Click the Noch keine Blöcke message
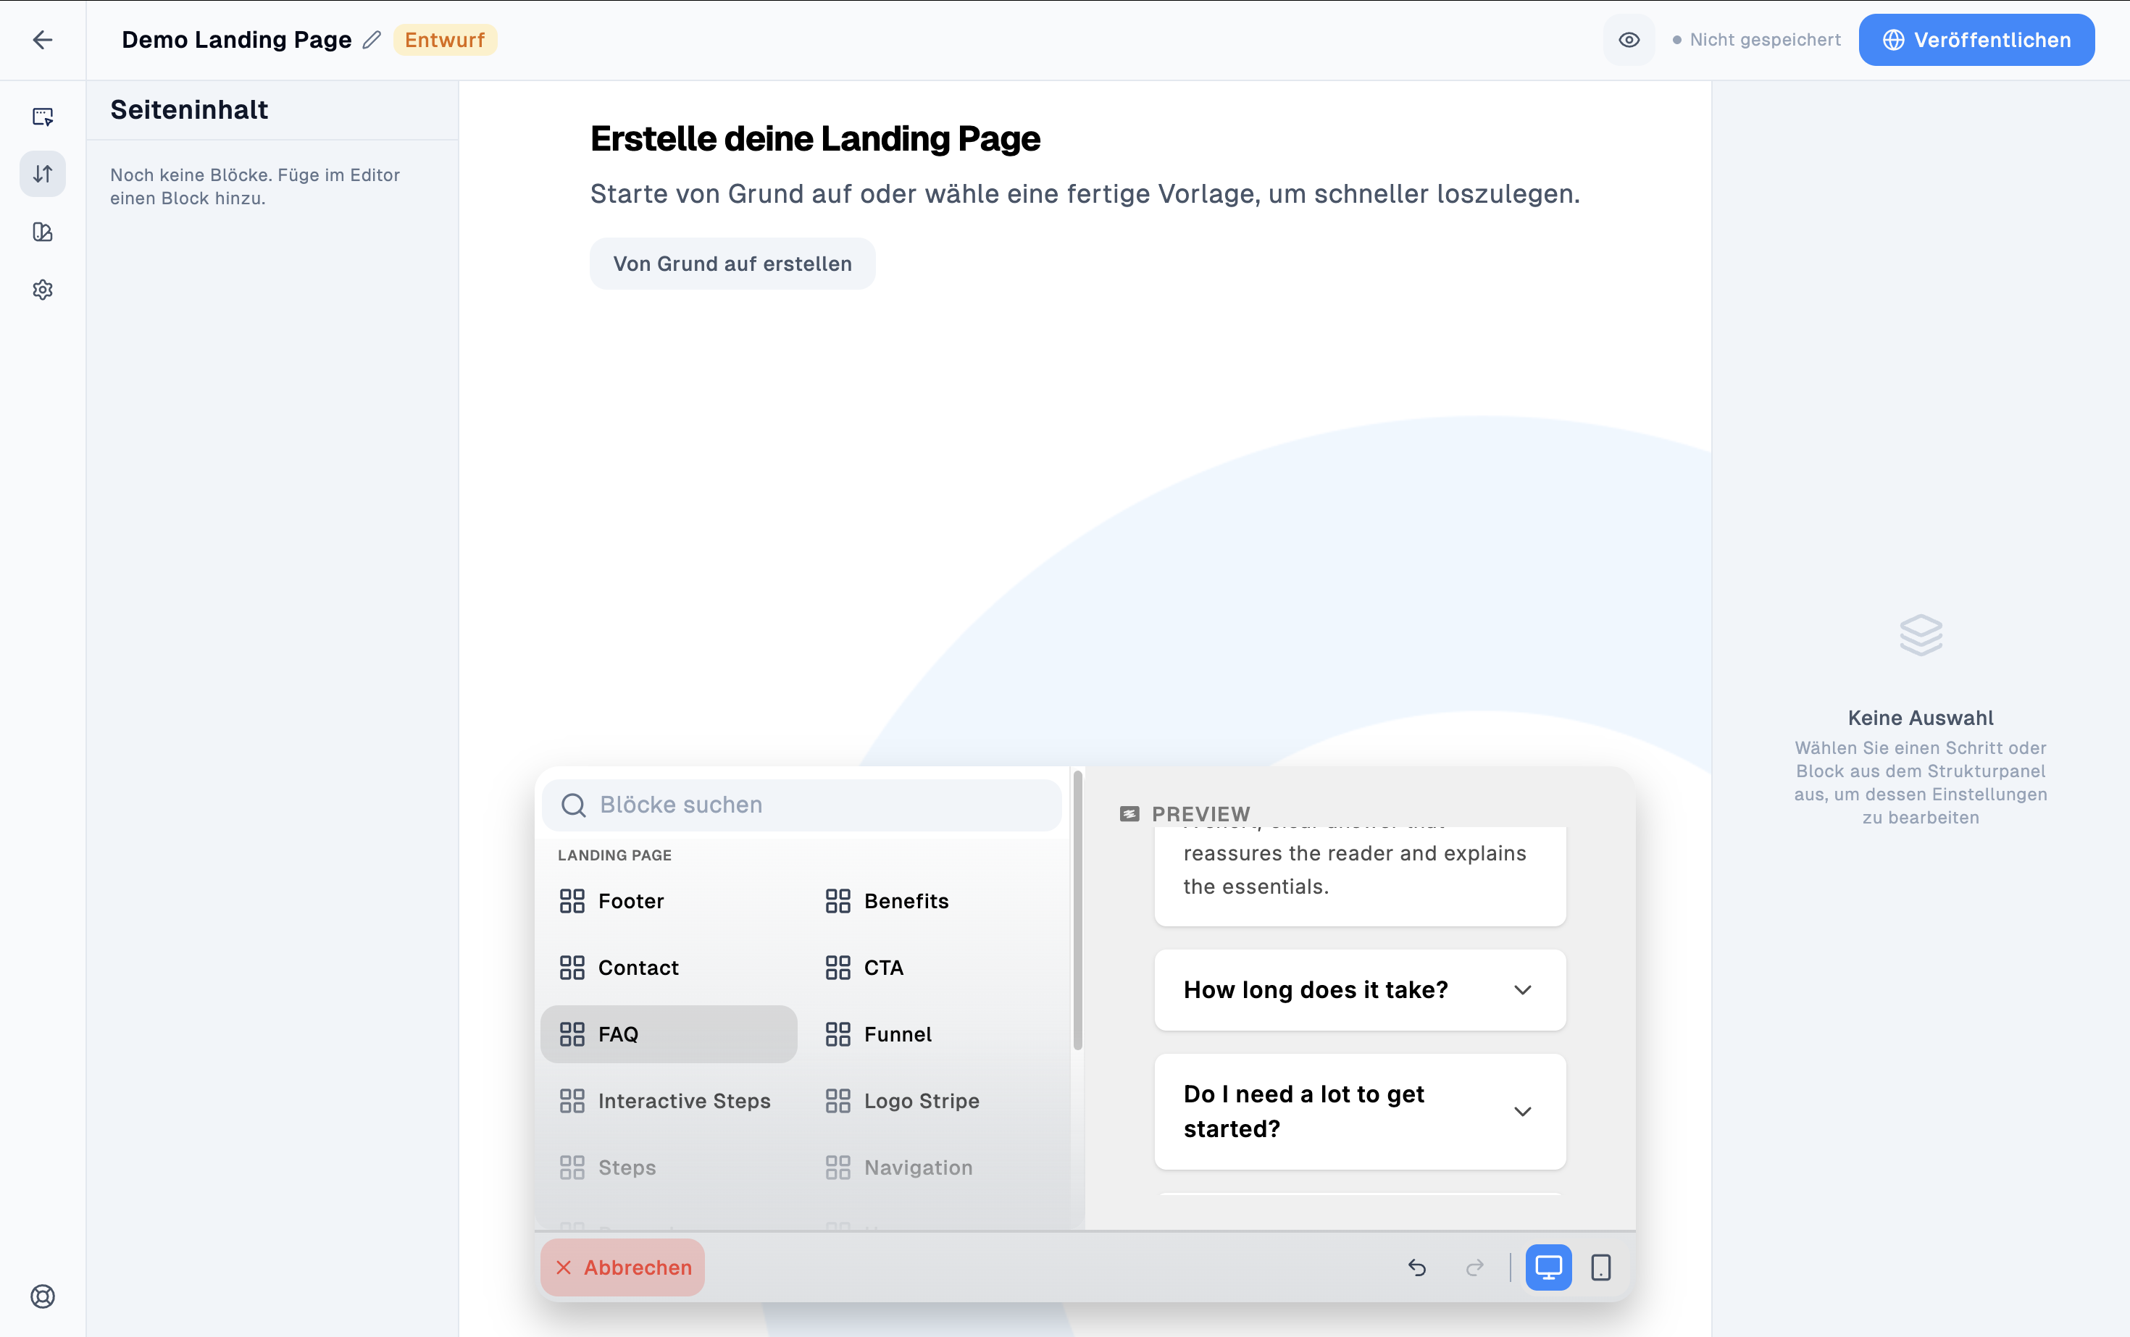The image size is (2130, 1337). tap(255, 187)
